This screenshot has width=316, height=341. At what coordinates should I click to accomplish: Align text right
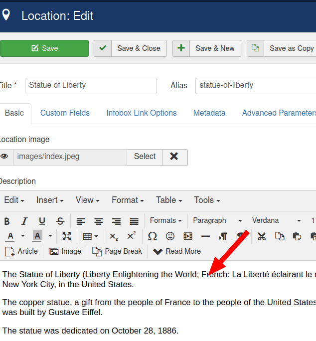coord(116,221)
